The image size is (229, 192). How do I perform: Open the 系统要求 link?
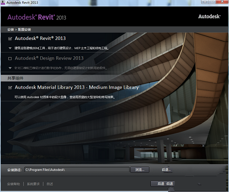click(33, 184)
